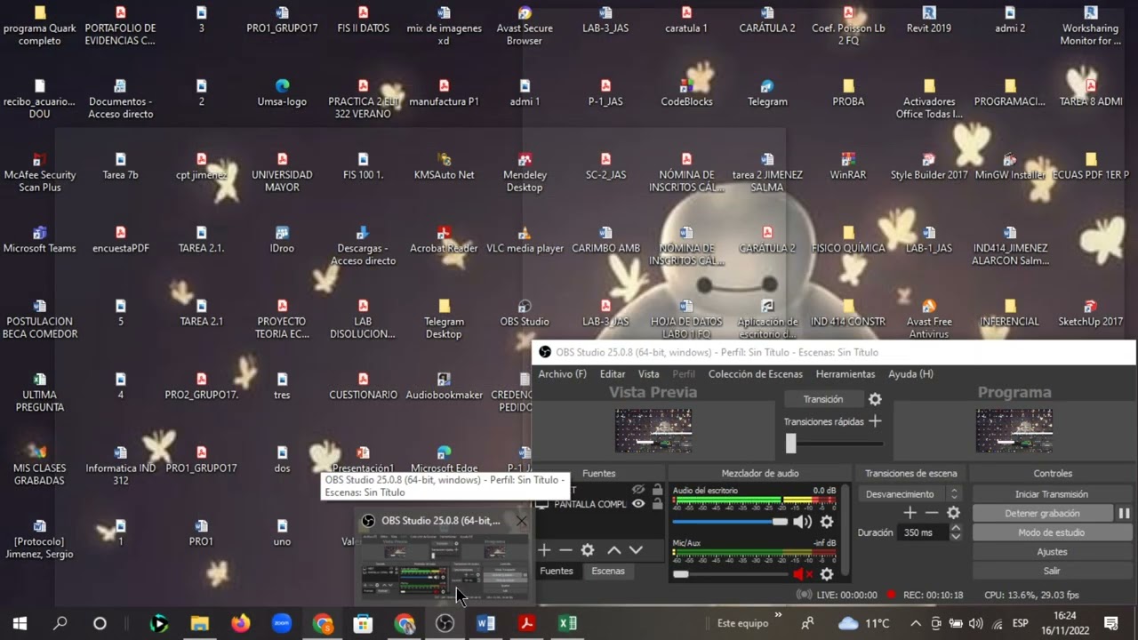This screenshot has width=1138, height=640.
Task: Show hidden system tray icons
Action: (915, 623)
